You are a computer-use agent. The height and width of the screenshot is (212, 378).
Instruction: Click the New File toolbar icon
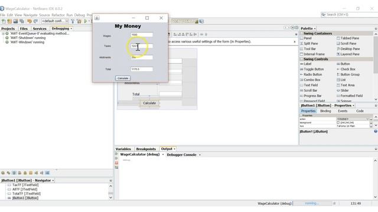[x=4, y=21]
